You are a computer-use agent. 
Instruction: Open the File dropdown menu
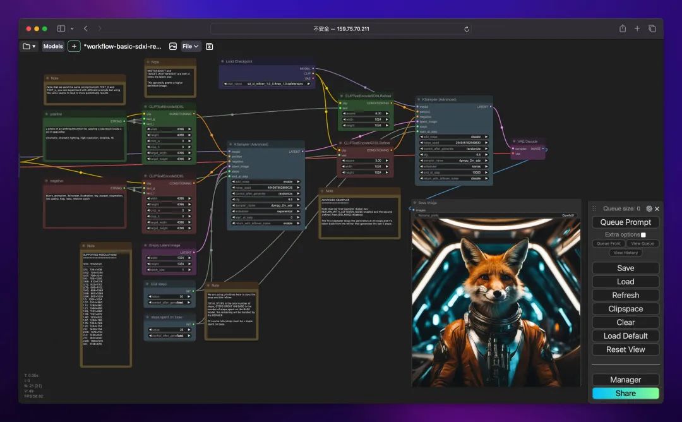(x=191, y=46)
